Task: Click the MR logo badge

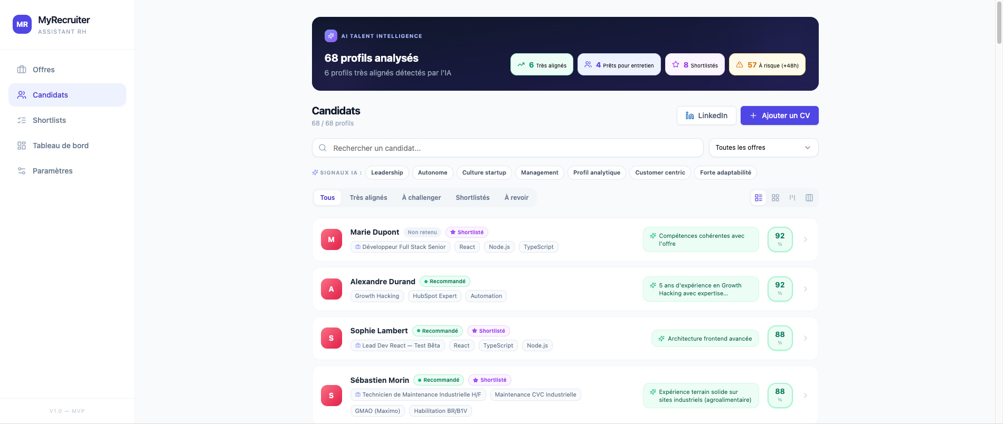Action: (22, 24)
